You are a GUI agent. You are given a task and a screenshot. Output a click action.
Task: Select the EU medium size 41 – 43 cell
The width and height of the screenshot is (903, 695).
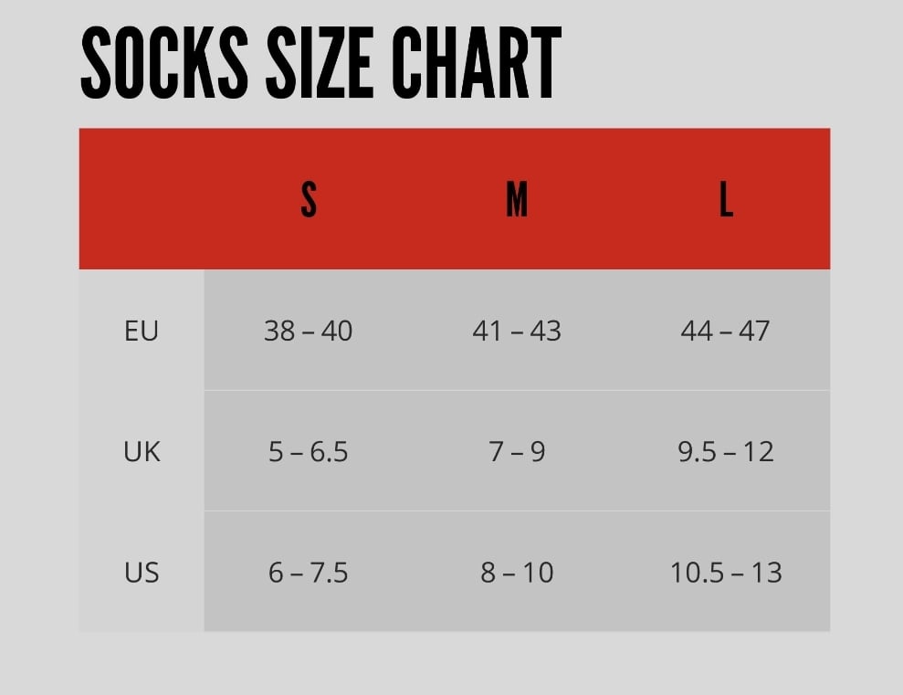point(517,331)
